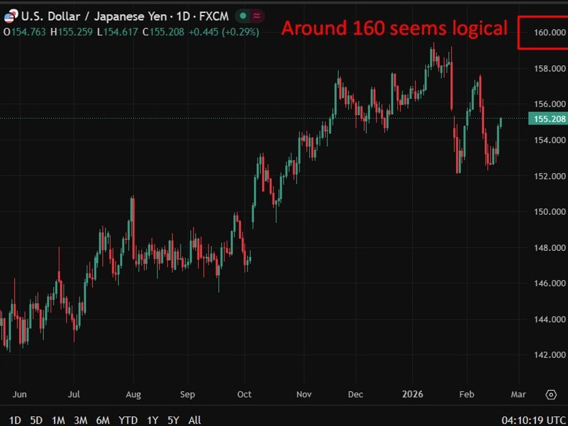Select the 5D time range
This screenshot has width=568, height=426.
(x=36, y=420)
